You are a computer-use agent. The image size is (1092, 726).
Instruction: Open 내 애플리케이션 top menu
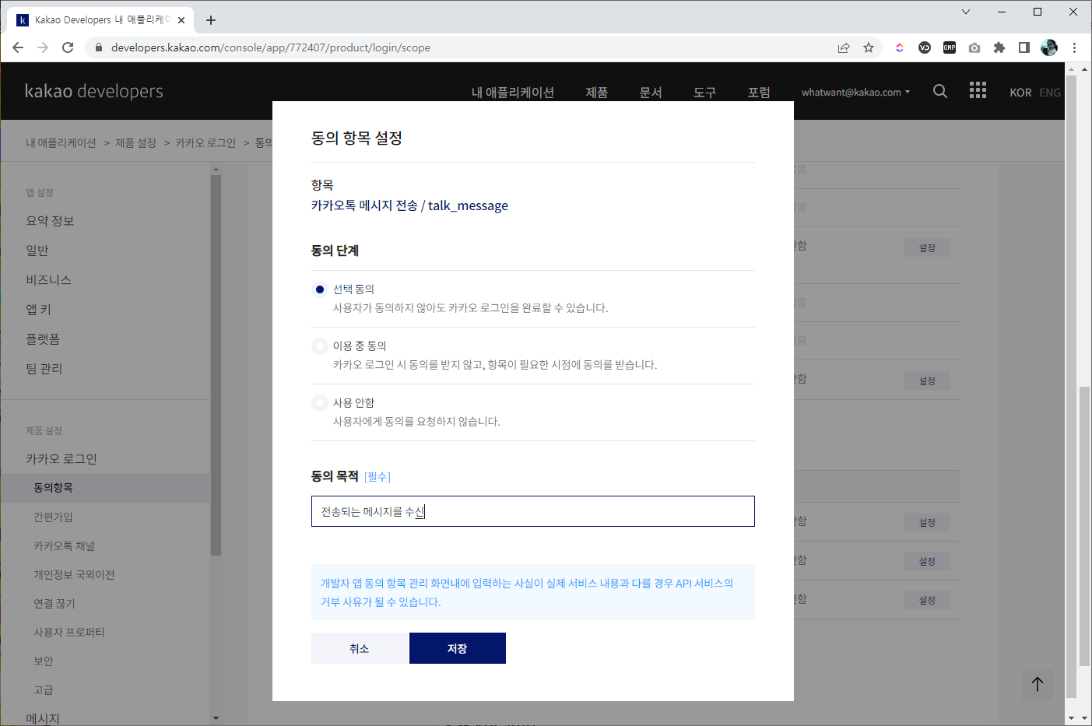tap(513, 93)
